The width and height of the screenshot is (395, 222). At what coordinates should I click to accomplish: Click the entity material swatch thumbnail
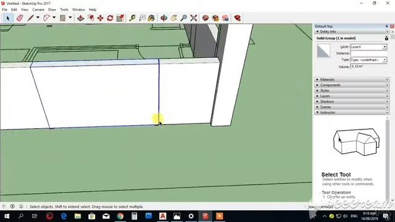[x=323, y=51]
